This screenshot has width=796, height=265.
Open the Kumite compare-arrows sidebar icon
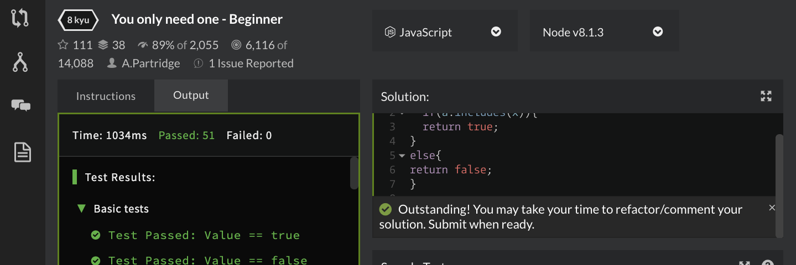[x=20, y=18]
